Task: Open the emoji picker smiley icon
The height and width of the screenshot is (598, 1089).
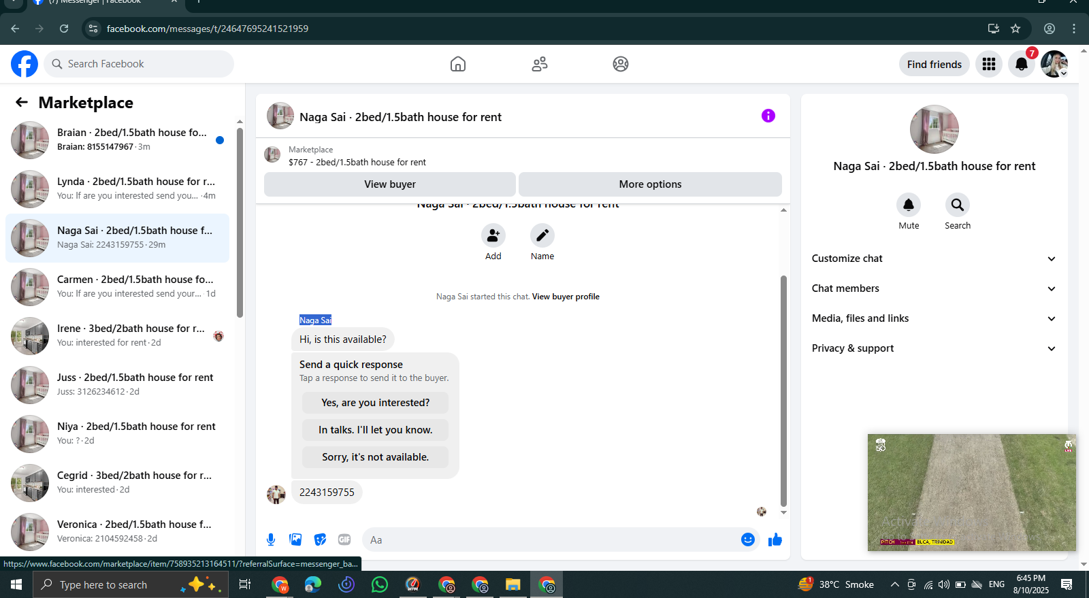Action: (x=748, y=539)
